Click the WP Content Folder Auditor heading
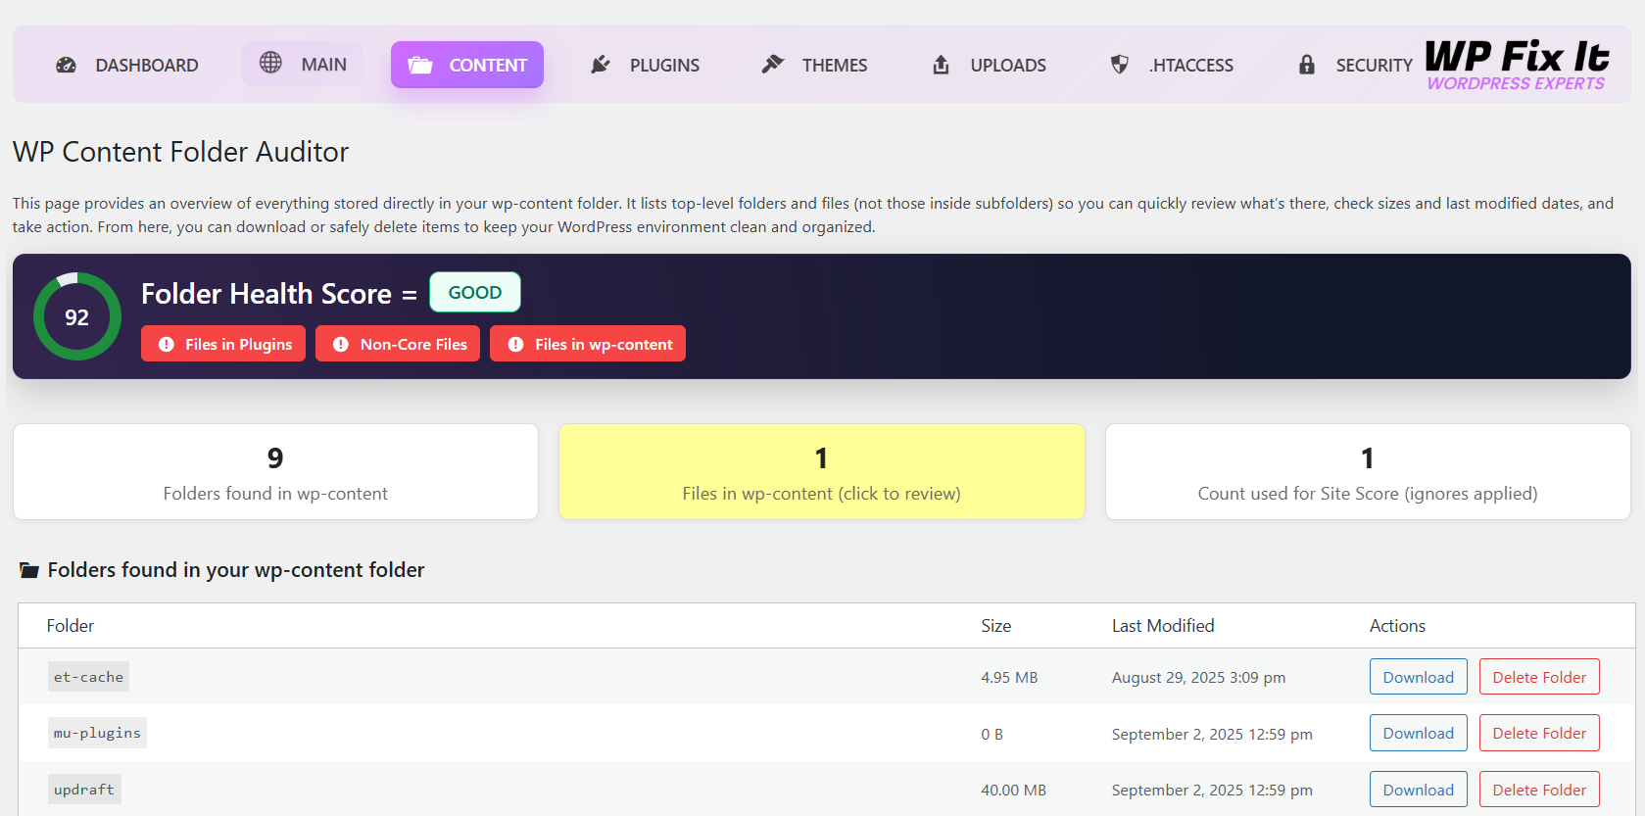 (180, 152)
